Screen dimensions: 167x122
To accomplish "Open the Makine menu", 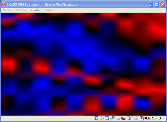I will coord(7,10).
